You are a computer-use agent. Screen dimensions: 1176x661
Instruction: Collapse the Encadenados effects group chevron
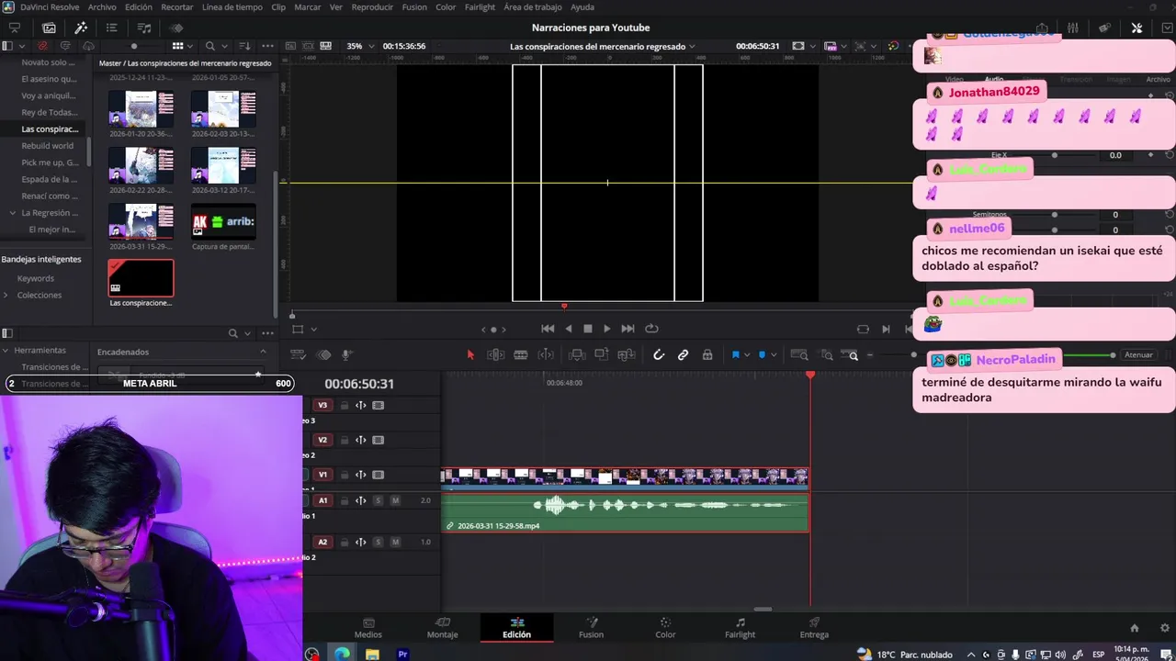(263, 352)
